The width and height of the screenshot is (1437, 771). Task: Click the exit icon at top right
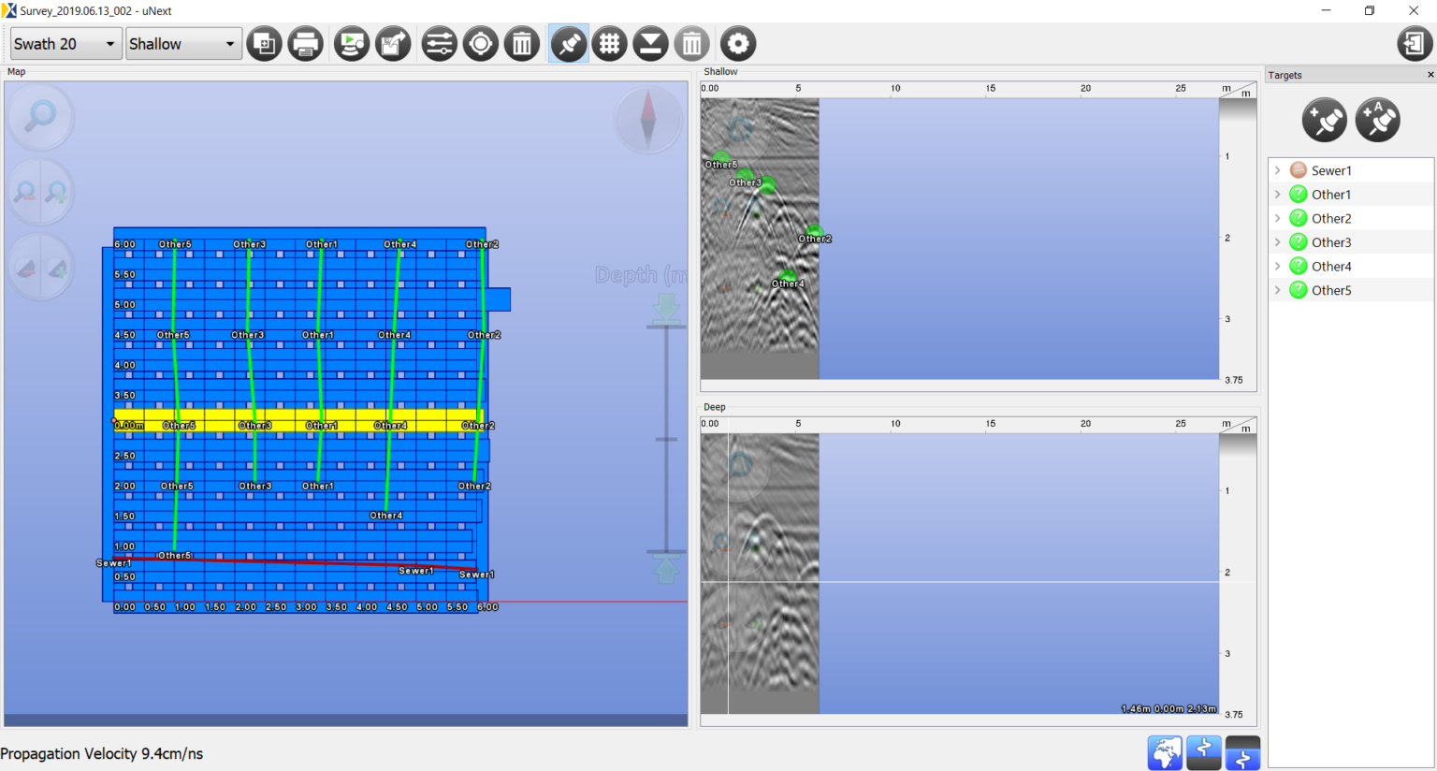click(x=1415, y=43)
